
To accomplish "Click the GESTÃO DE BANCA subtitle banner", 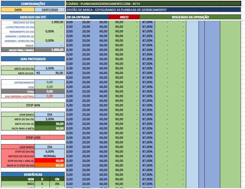I will tap(153, 10).
